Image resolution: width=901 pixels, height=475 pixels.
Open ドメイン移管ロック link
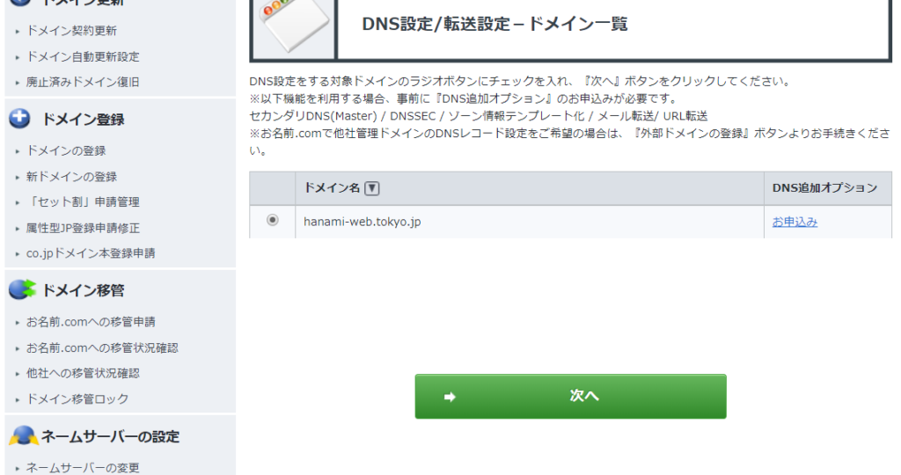point(77,399)
